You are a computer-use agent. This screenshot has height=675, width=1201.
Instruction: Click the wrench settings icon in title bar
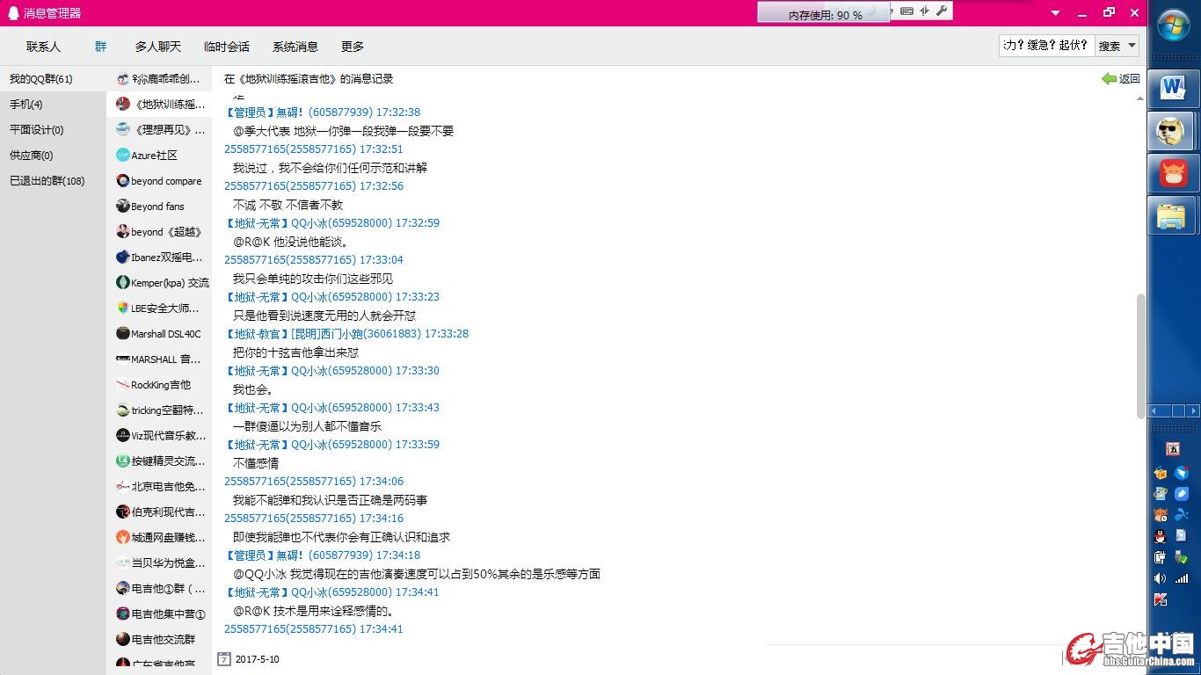tap(942, 11)
